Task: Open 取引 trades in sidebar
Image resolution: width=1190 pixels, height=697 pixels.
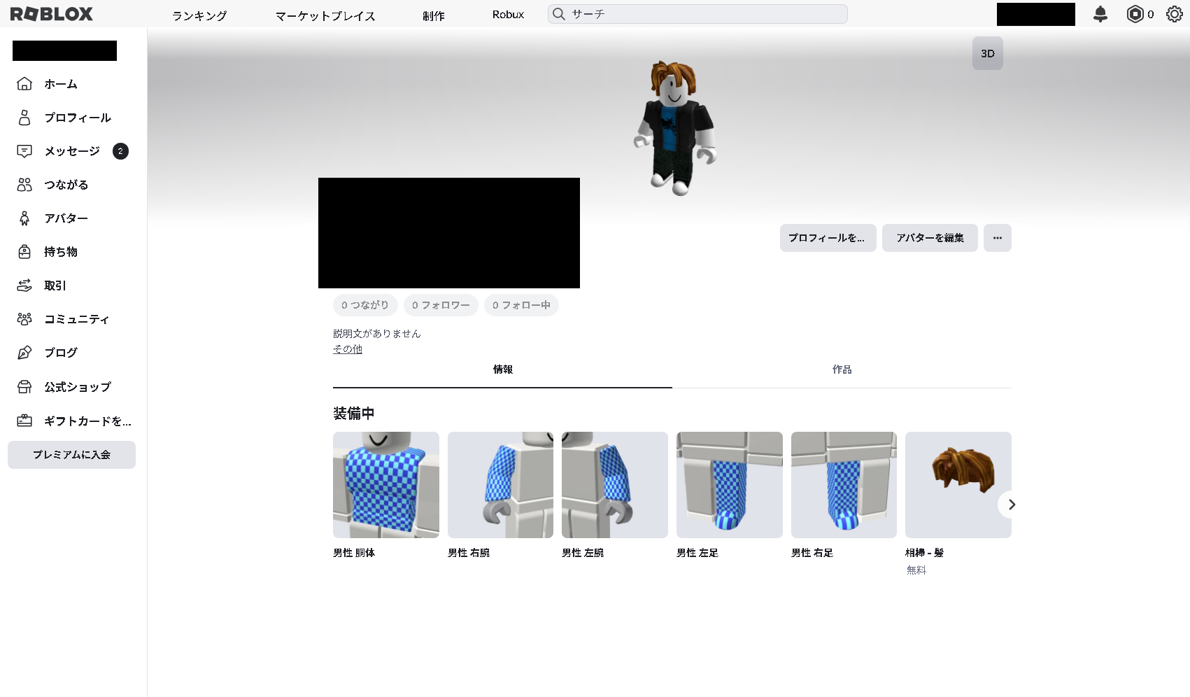Action: pyautogui.click(x=55, y=286)
